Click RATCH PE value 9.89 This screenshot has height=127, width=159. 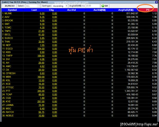click(x=154, y=112)
